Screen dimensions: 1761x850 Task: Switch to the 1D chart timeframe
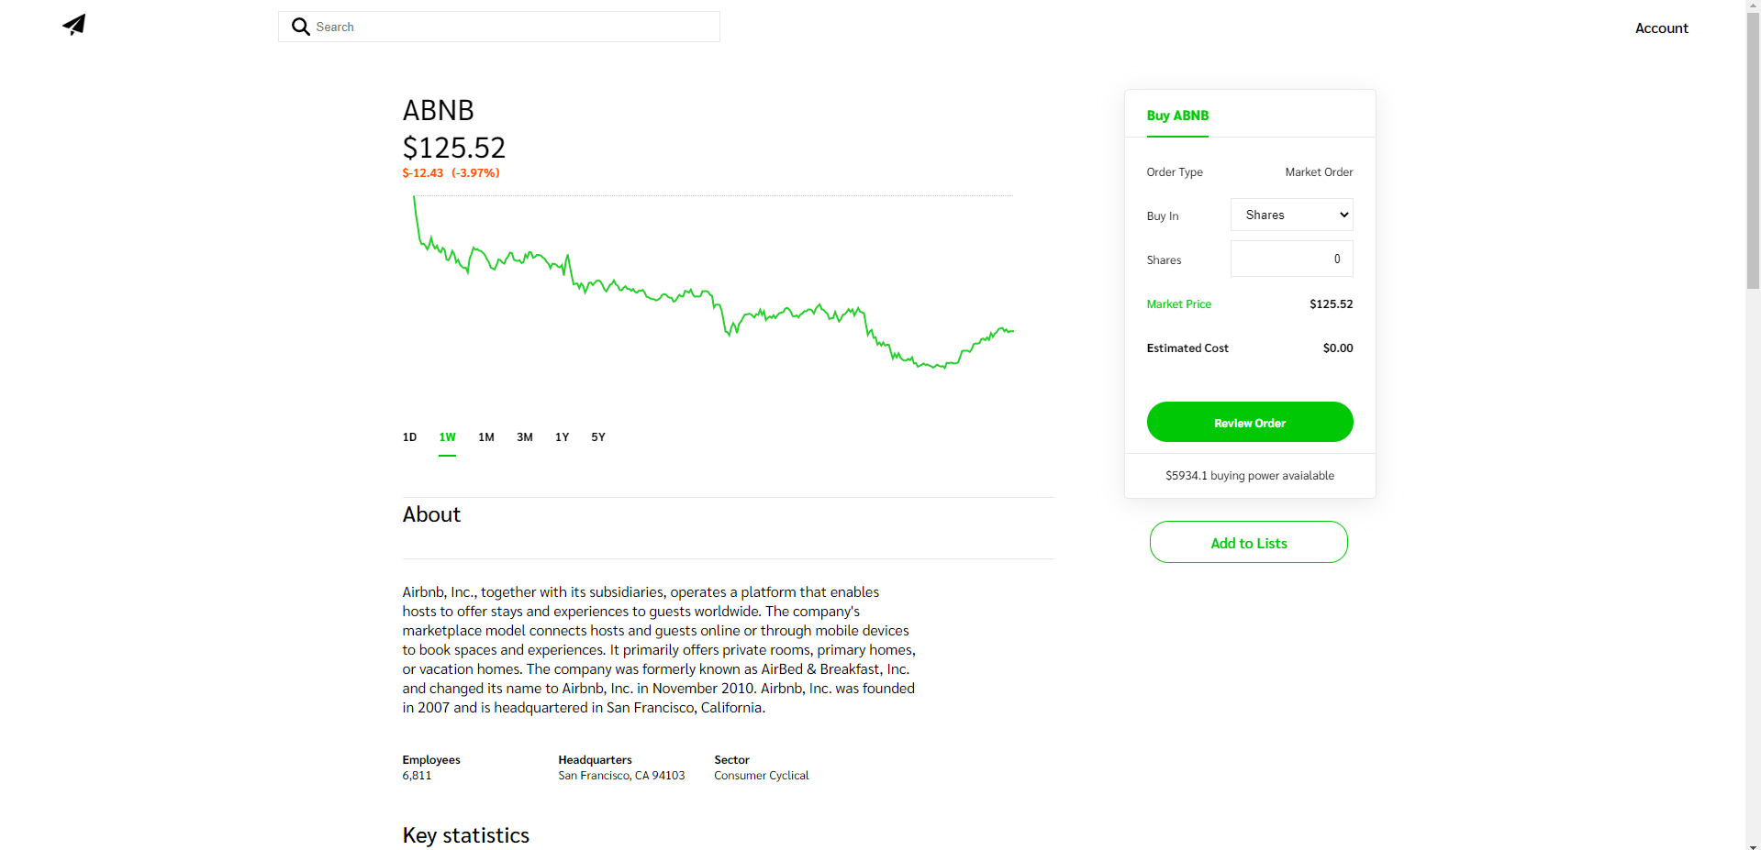409,437
